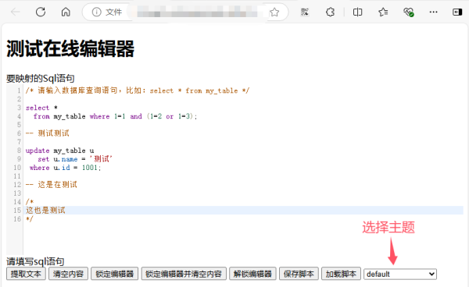Add page to favorites star icon

click(274, 12)
